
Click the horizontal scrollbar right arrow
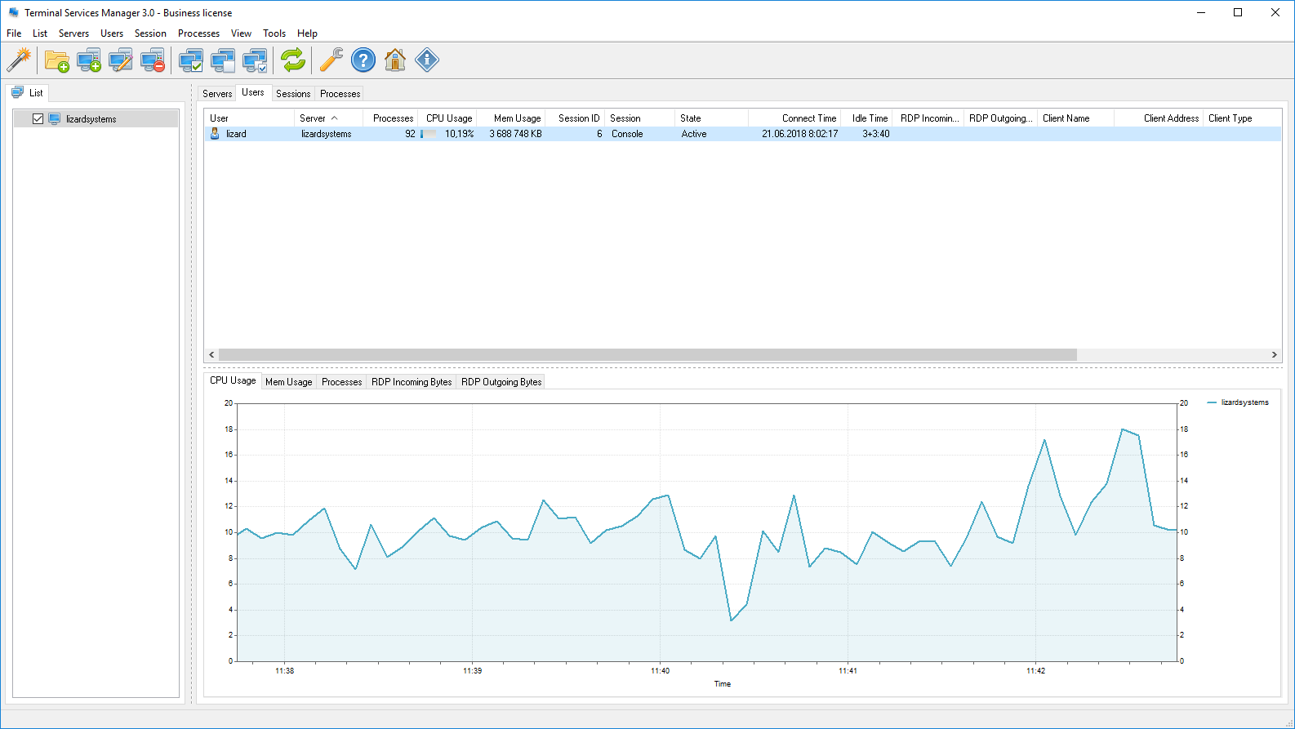1274,355
